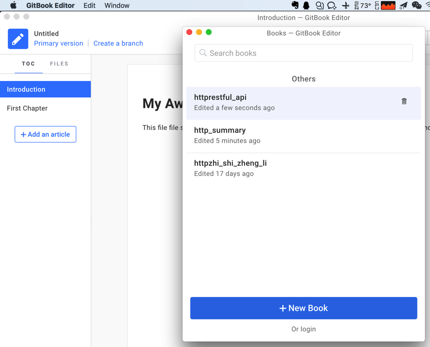The height and width of the screenshot is (347, 430).
Task: Open the Apple menu
Action: [x=13, y=5]
